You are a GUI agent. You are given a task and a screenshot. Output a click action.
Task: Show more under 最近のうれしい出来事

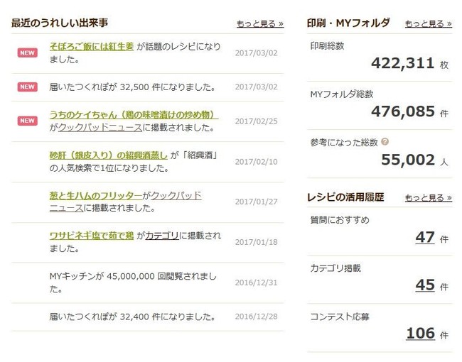(x=260, y=23)
